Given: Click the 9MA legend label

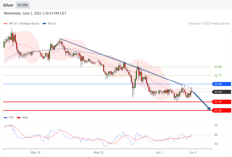Looking at the screenshot, I should pos(25,117).
